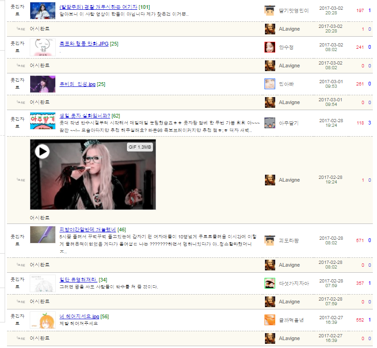
Task: Open the post title with [62] comments
Action: (x=85, y=116)
